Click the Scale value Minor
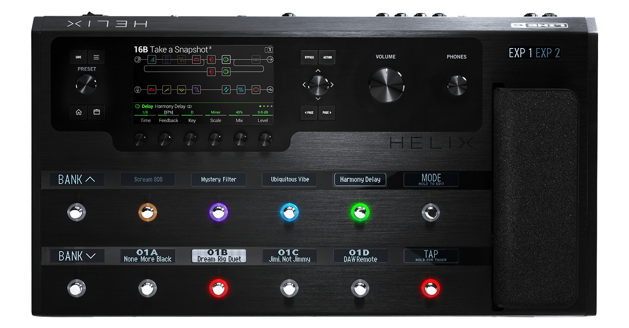Viewport: 629px width, 328px height. click(x=216, y=112)
